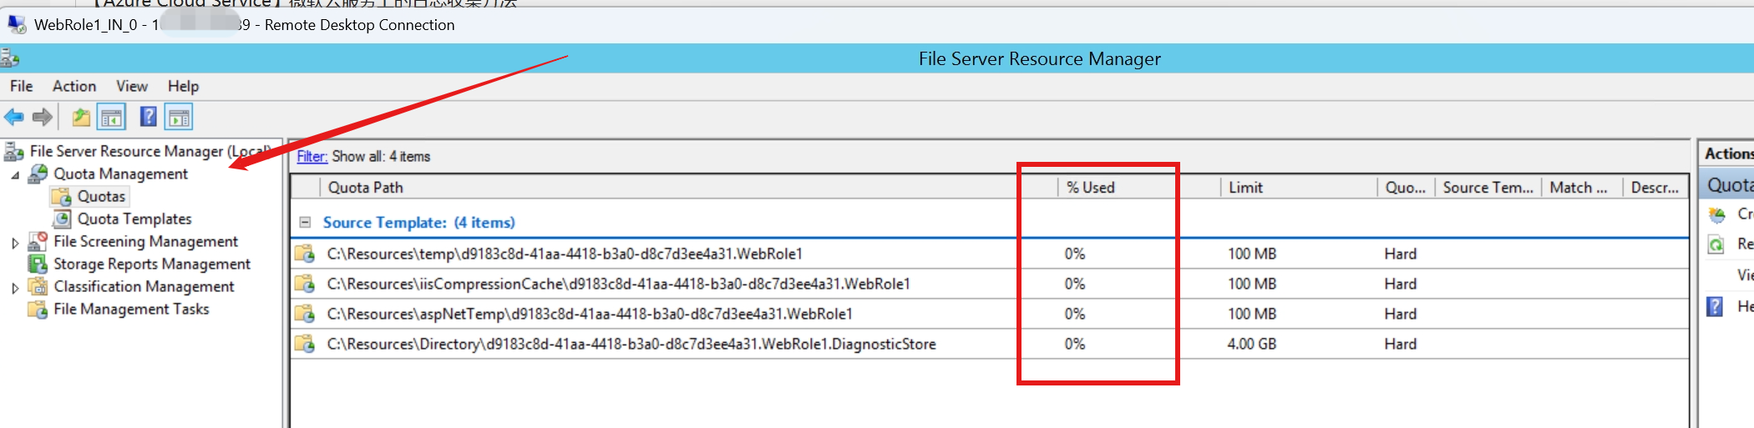
Task: Select Quota Templates in the tree
Action: tap(134, 219)
